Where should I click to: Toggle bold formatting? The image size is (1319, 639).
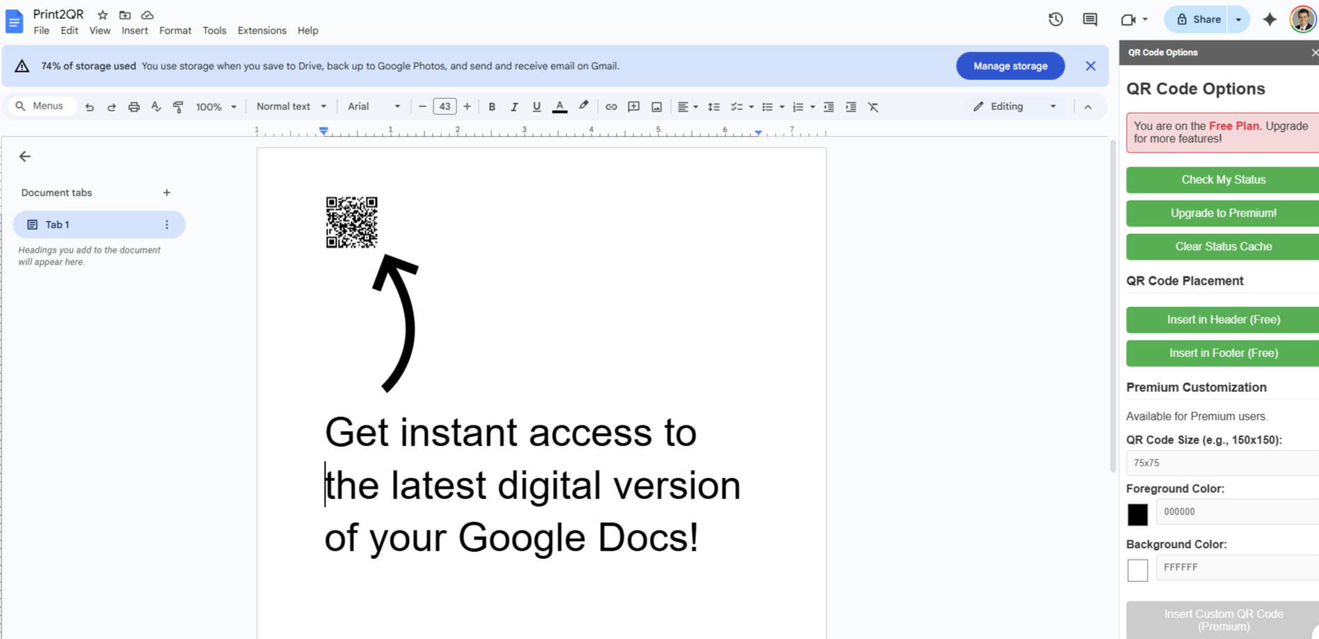[x=492, y=107]
